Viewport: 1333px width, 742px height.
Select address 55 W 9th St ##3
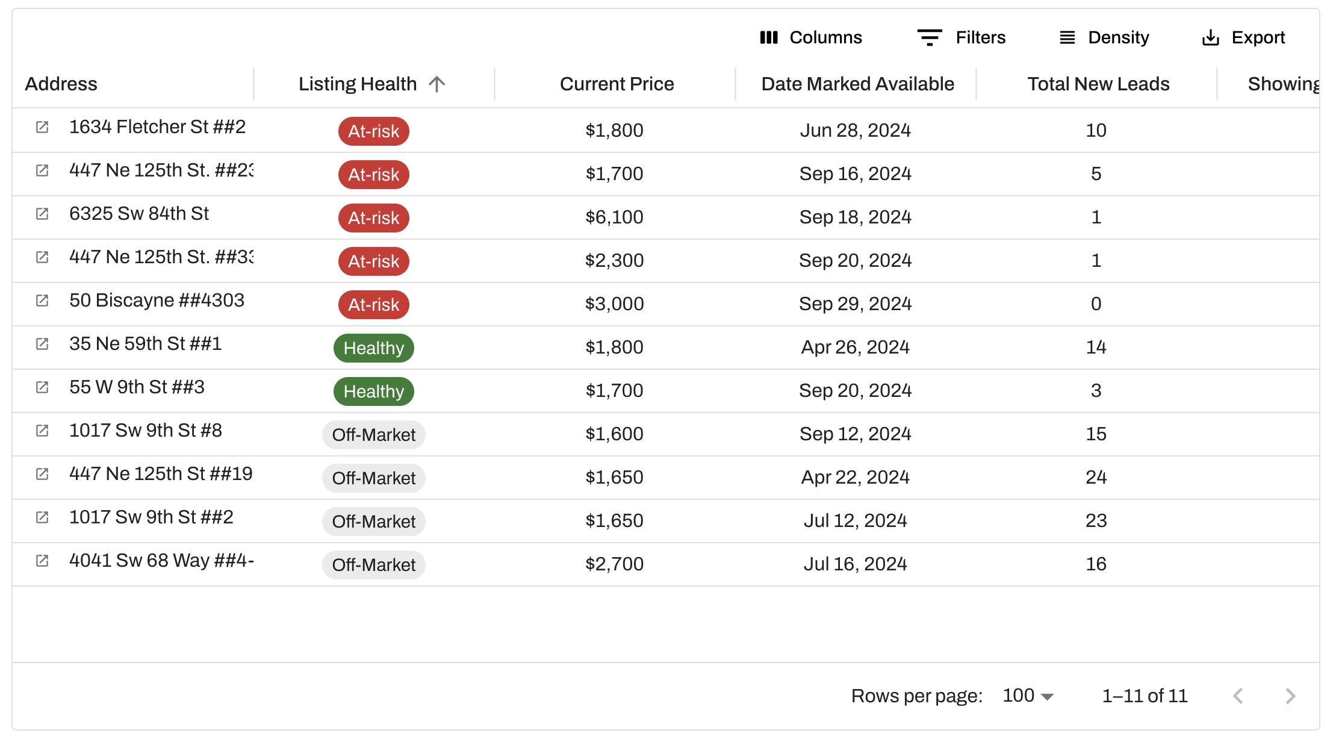137,387
